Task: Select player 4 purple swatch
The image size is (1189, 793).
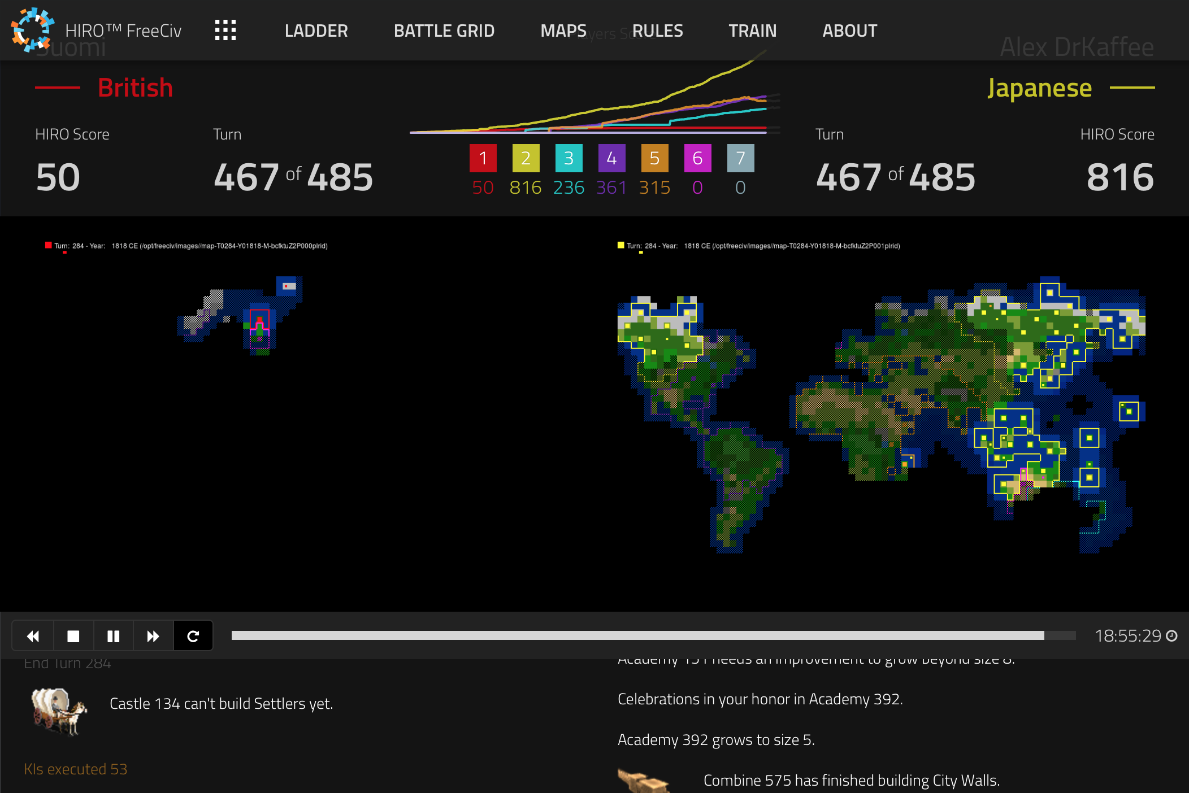Action: click(x=611, y=158)
